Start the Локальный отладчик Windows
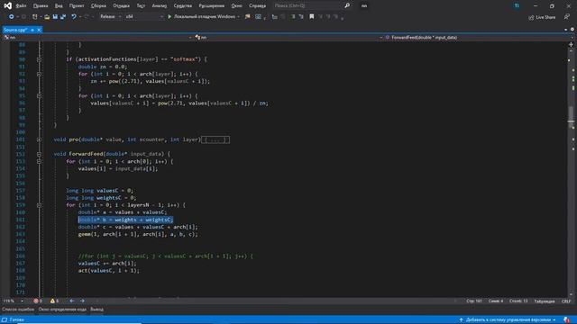Screen dimensions: 577x324 (201, 16)
